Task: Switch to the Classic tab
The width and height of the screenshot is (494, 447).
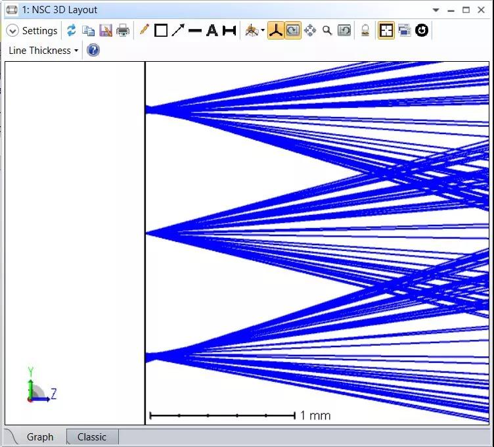Action: 92,437
